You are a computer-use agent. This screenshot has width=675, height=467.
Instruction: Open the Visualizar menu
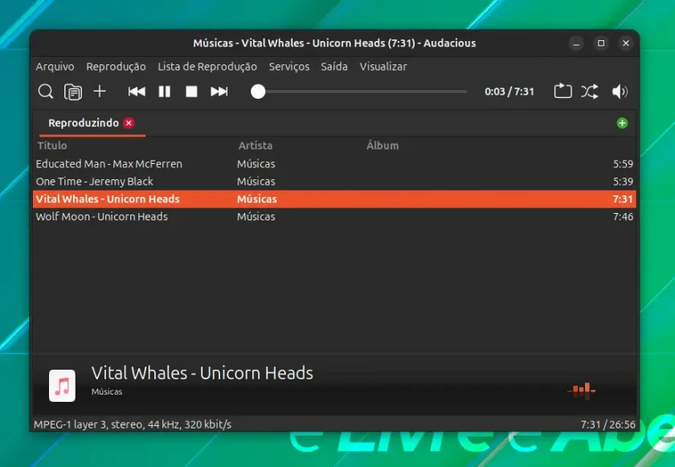pyautogui.click(x=383, y=67)
